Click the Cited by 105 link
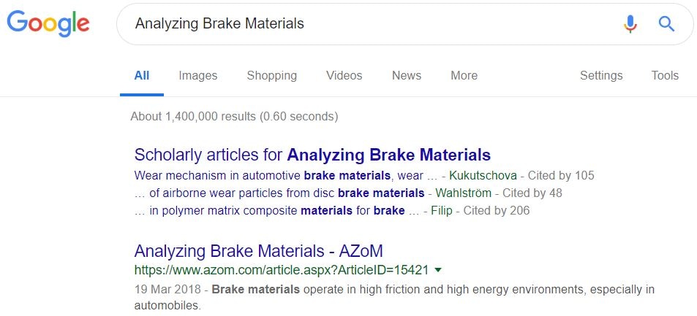Viewport: 697px width, 316px height. click(x=561, y=176)
